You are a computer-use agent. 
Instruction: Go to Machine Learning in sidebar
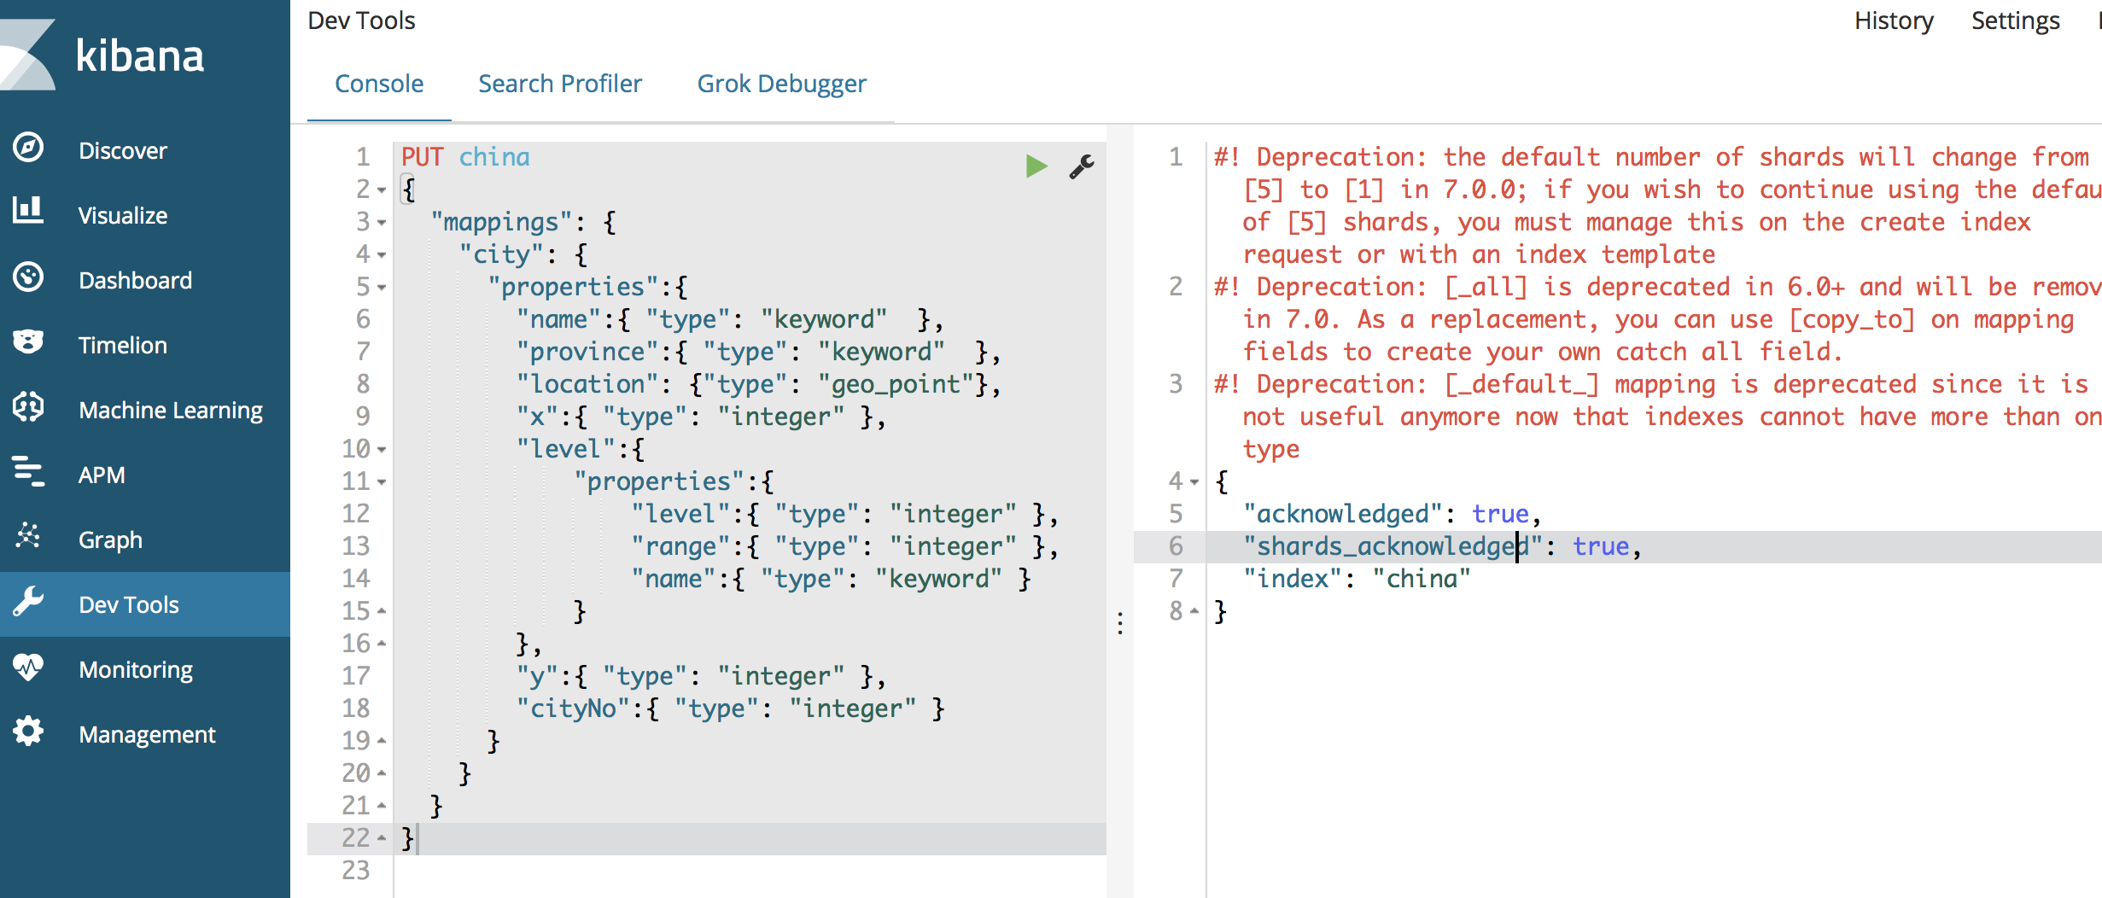(171, 411)
